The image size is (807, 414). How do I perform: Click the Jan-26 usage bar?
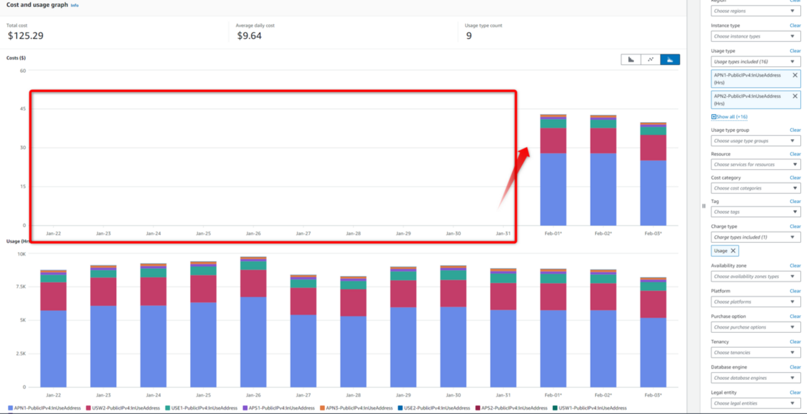[253, 335]
